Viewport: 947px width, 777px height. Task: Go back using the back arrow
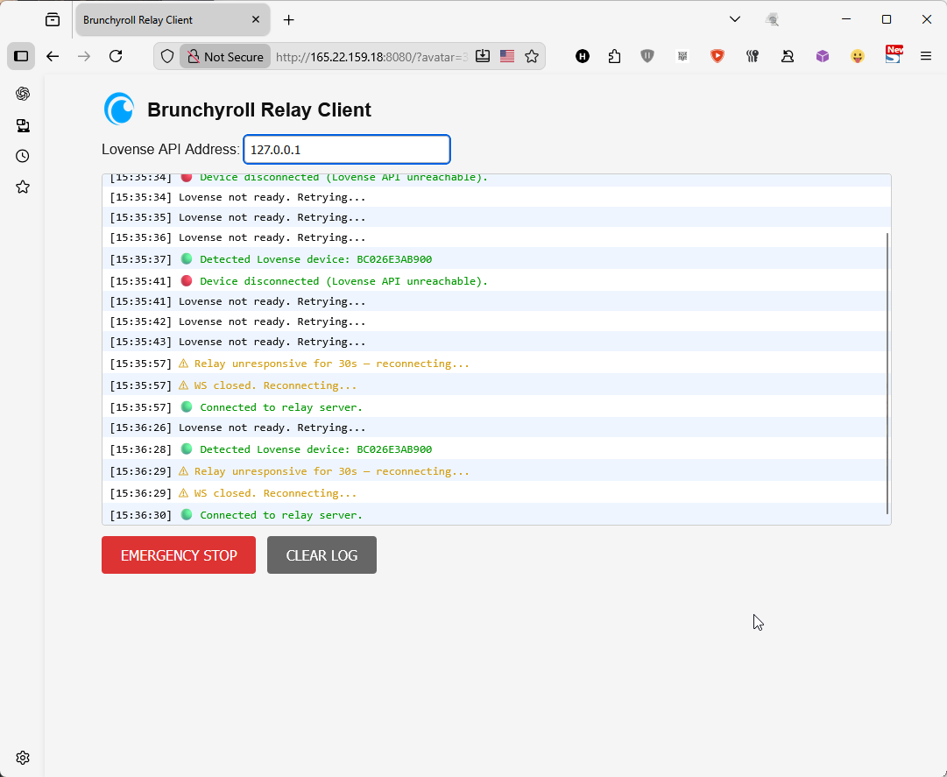(53, 56)
